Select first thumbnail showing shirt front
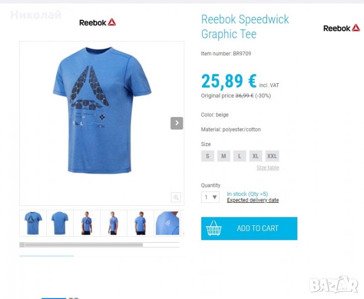Viewport: 364px width, 299px height. point(33,223)
